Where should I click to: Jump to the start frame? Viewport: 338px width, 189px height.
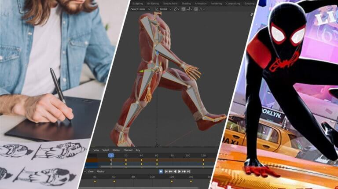[x=166, y=171]
